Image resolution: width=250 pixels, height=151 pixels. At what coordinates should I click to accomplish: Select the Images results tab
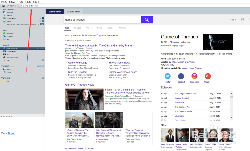[x=78, y=28]
